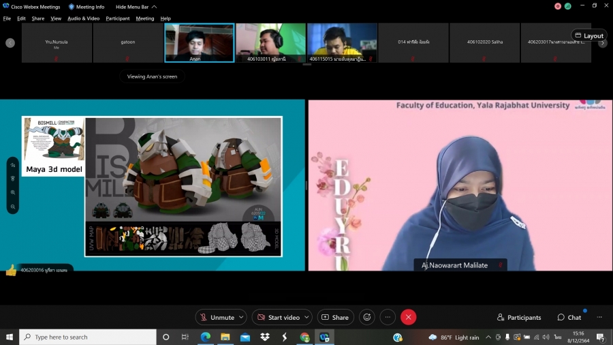Open the Layout options

[x=588, y=35]
